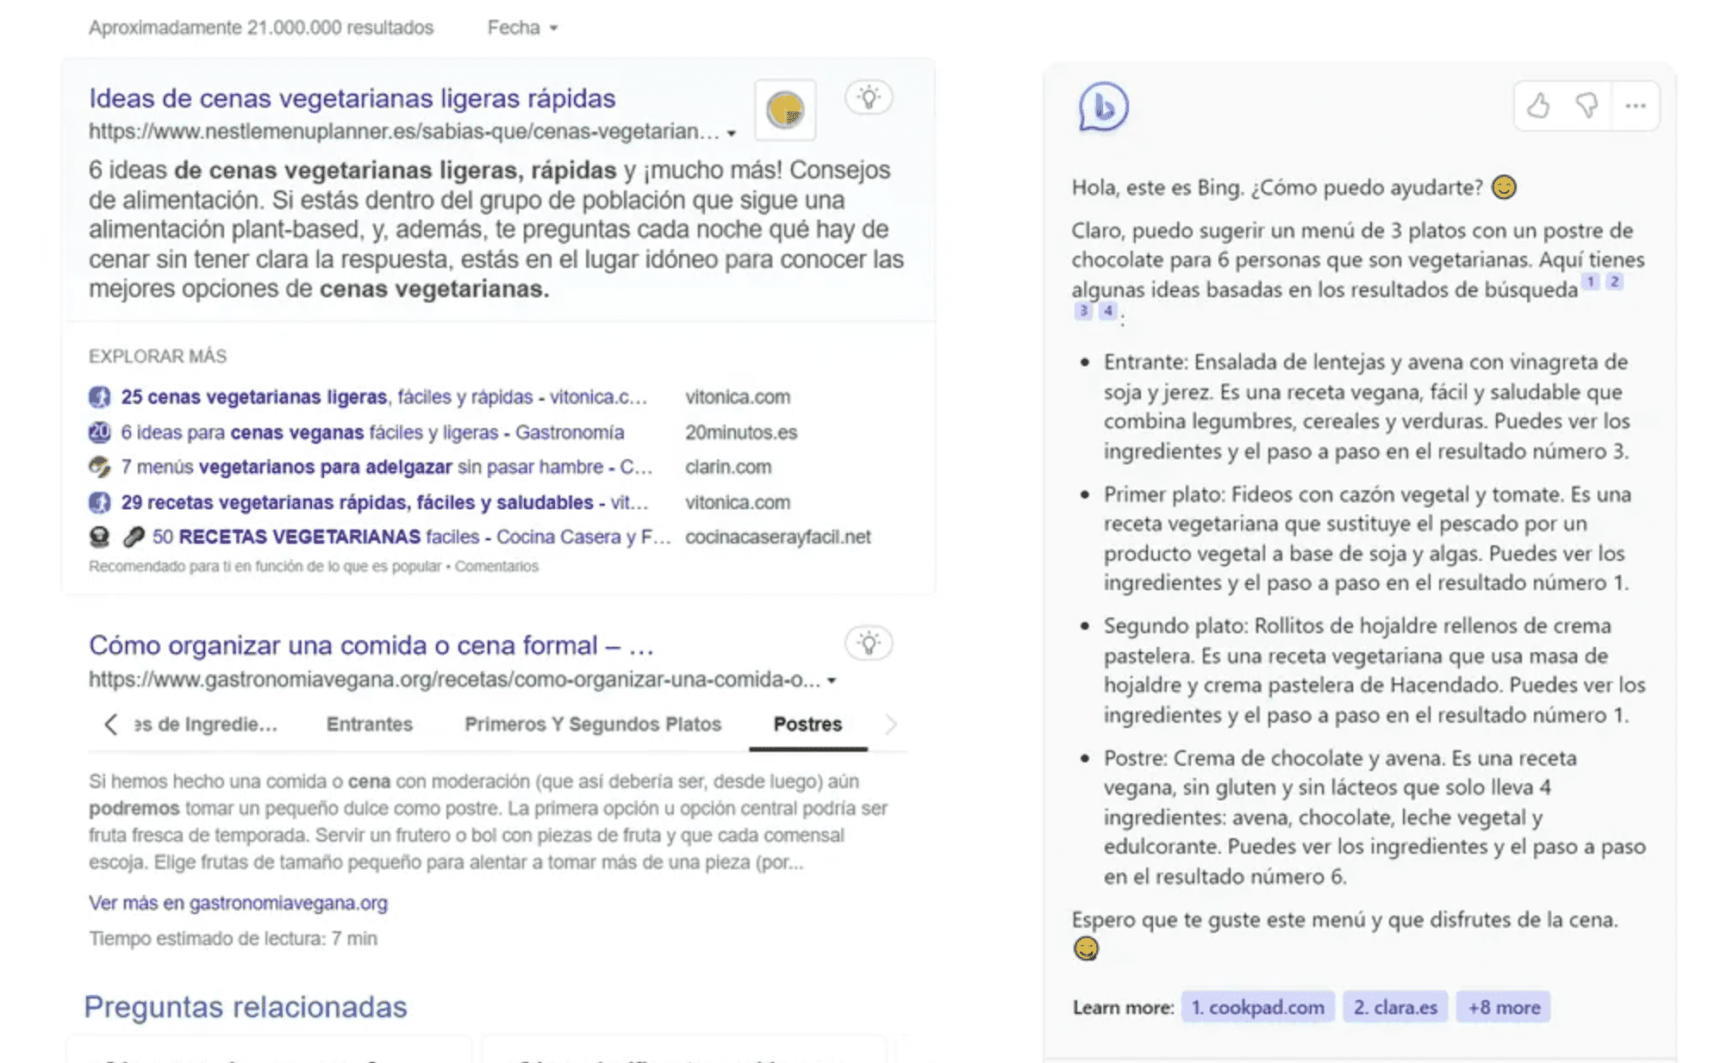Click the Bing chat logo icon
The image size is (1727, 1063).
coord(1103,108)
